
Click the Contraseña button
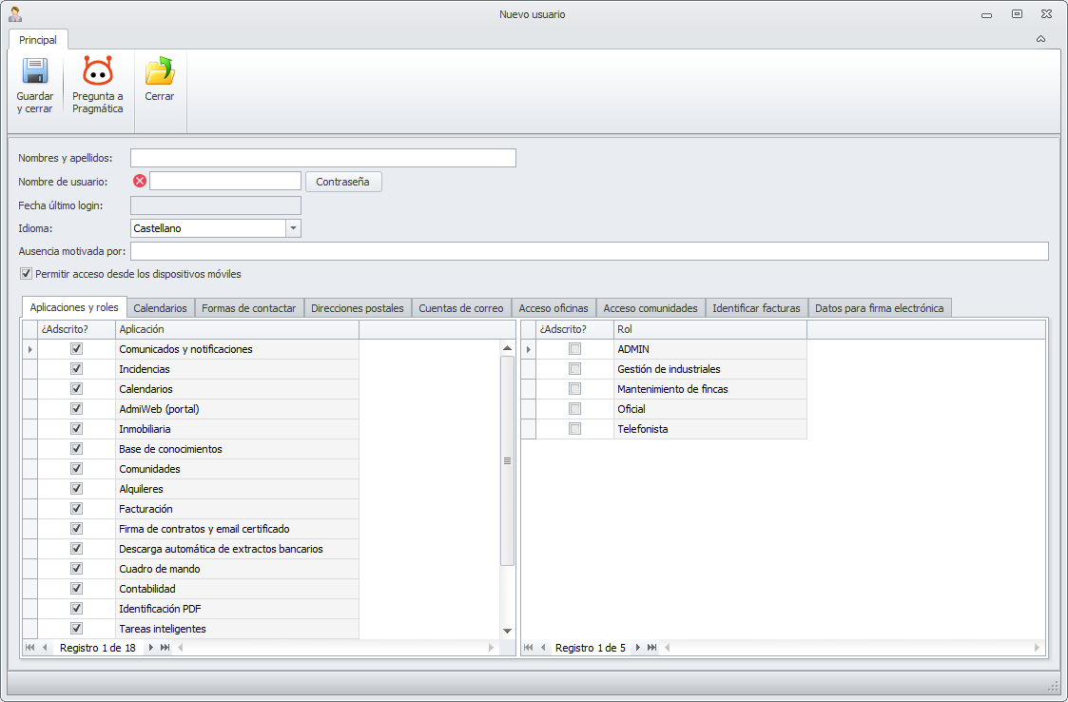[343, 182]
